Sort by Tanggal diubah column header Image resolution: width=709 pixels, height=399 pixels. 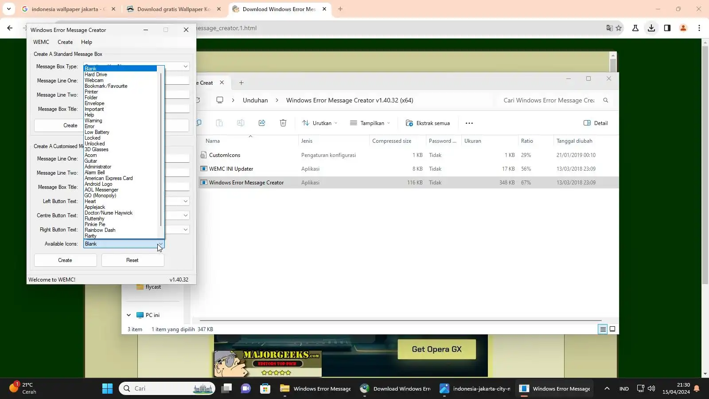pyautogui.click(x=574, y=141)
